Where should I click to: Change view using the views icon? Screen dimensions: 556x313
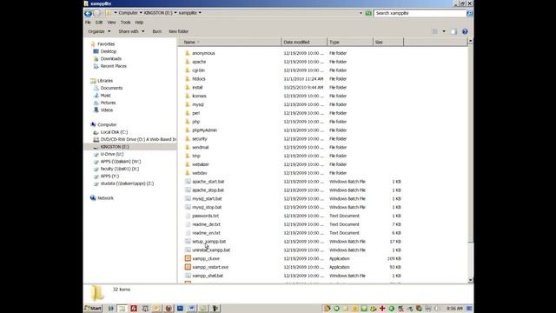[434, 31]
